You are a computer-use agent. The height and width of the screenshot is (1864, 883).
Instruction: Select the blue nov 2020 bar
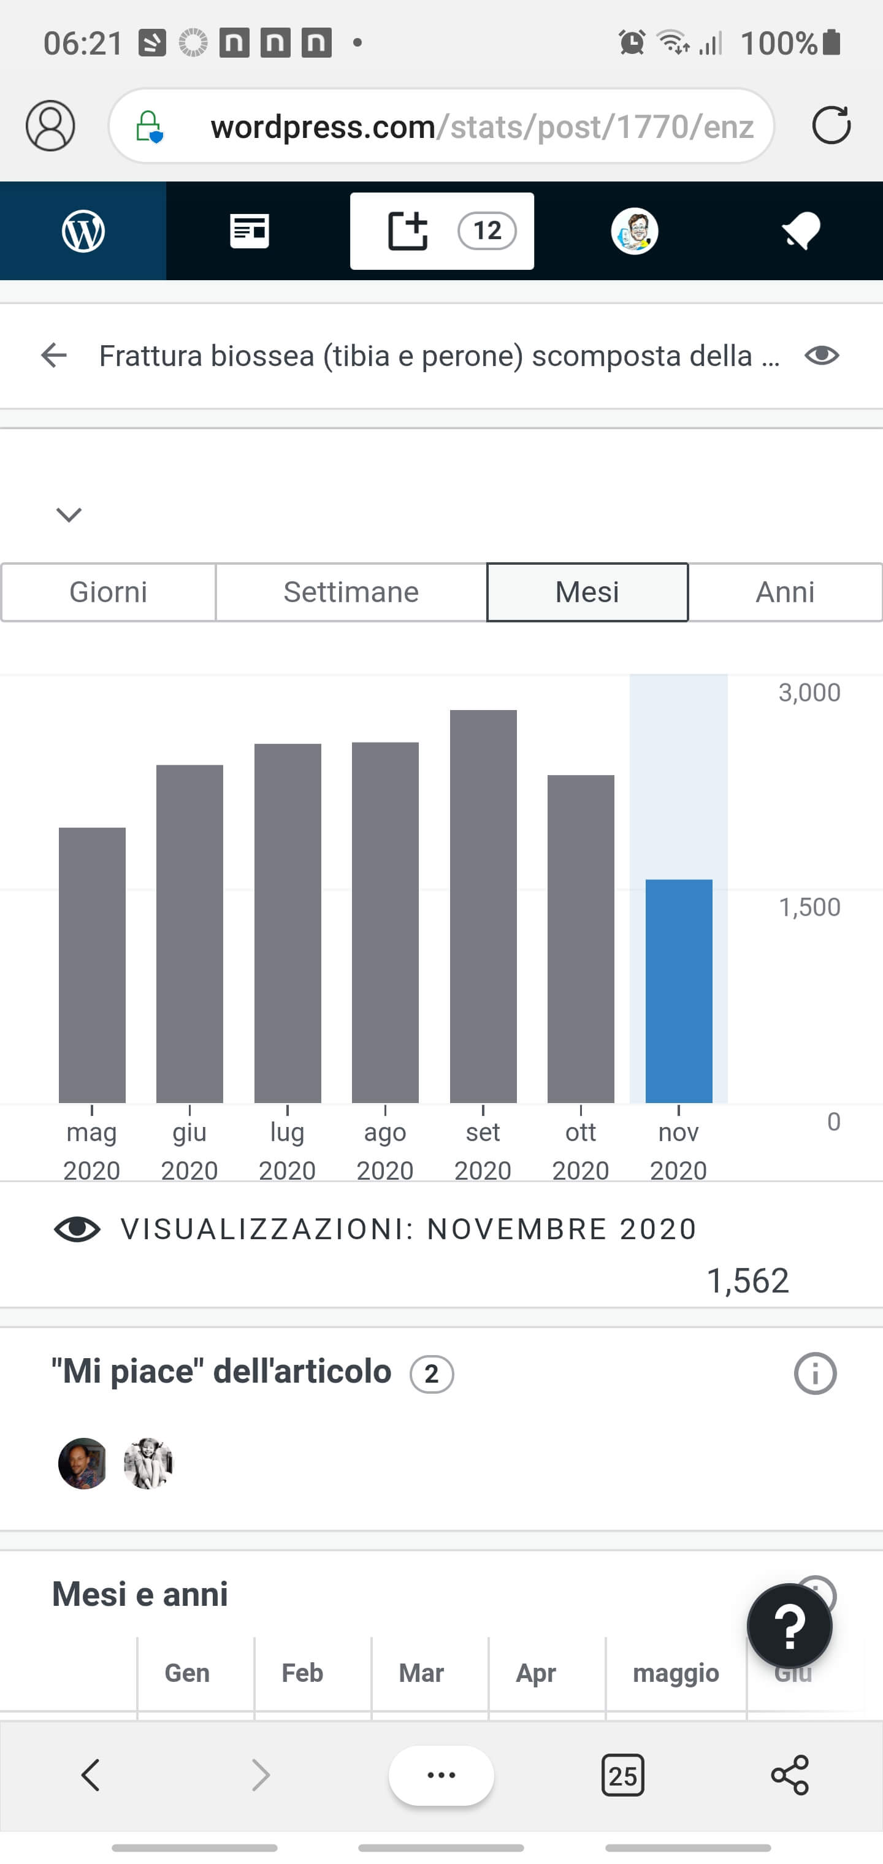(x=678, y=991)
